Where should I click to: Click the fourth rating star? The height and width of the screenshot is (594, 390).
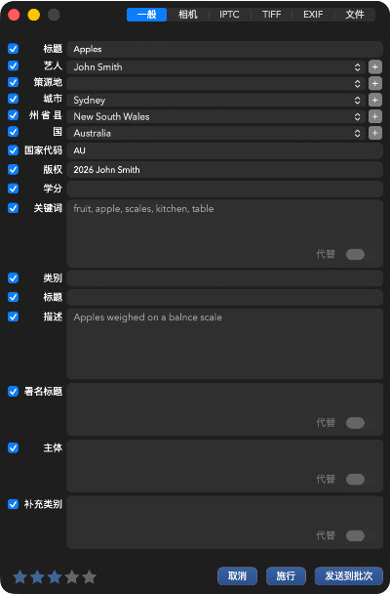[72, 577]
